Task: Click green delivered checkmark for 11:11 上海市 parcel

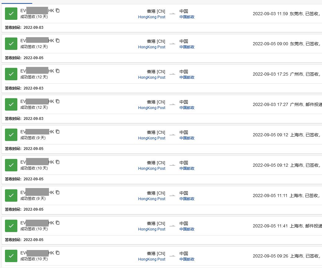Action: [x=11, y=196]
